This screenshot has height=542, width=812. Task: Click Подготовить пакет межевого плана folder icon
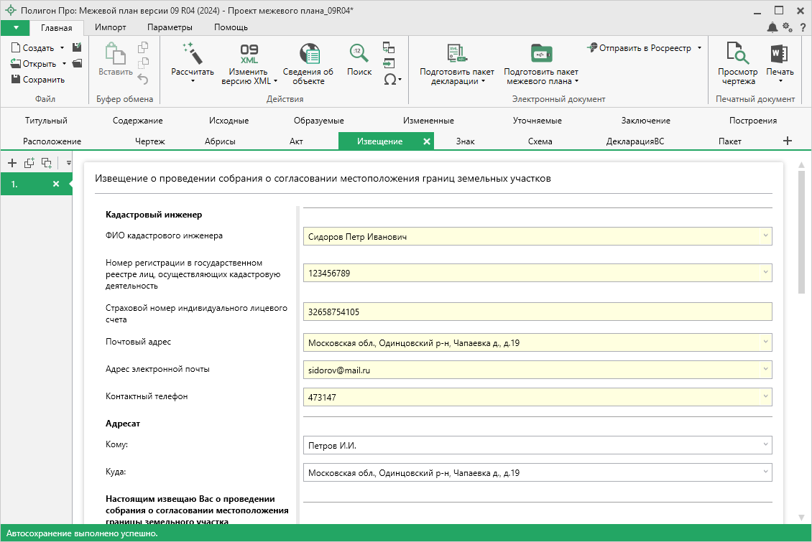point(540,53)
